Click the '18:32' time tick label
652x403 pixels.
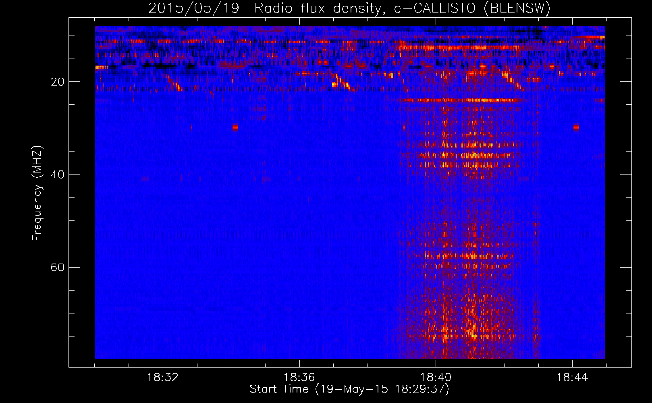point(163,378)
